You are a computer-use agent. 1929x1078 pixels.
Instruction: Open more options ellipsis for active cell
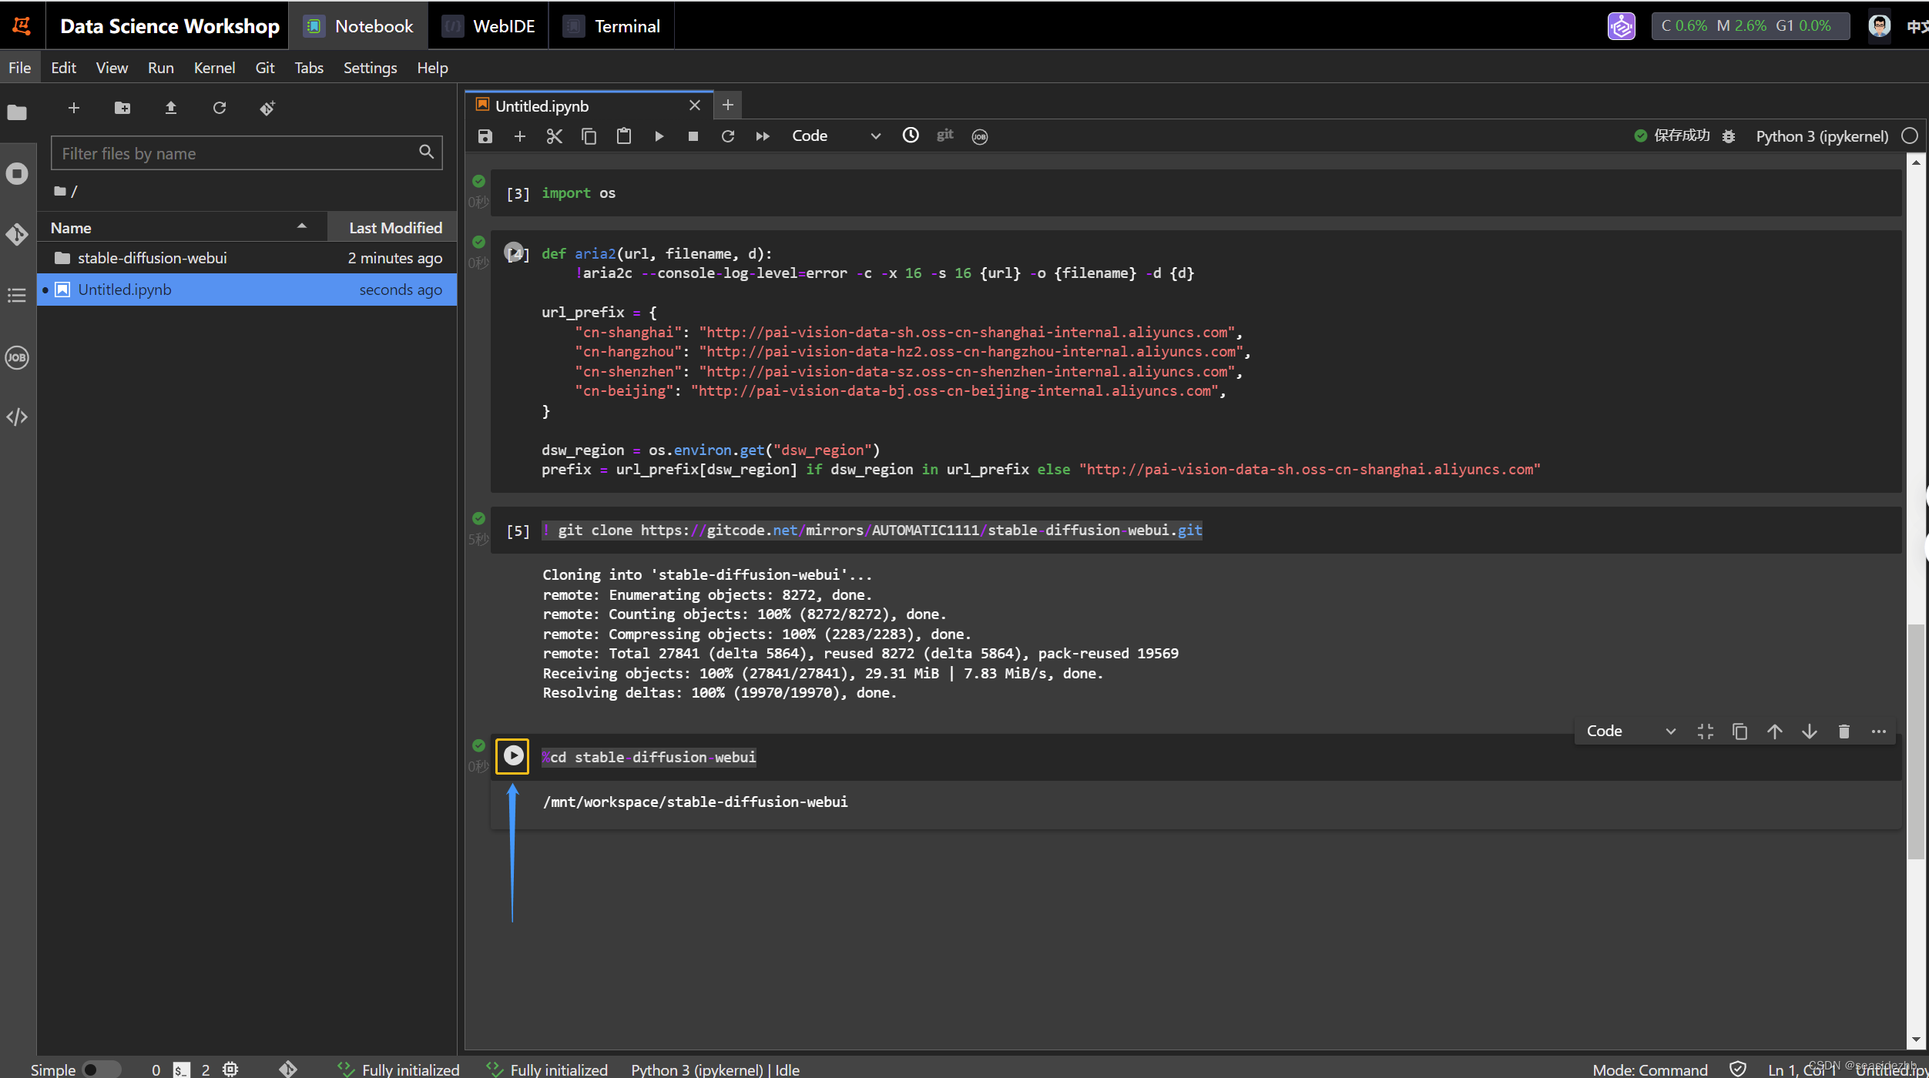point(1879,731)
